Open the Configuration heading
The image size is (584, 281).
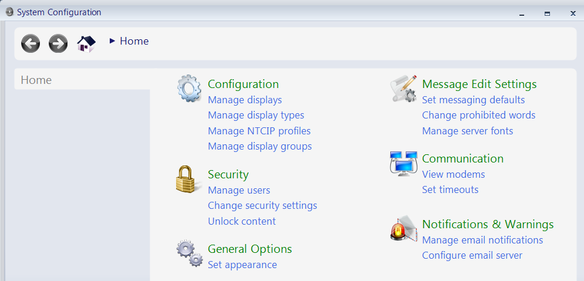click(x=243, y=84)
